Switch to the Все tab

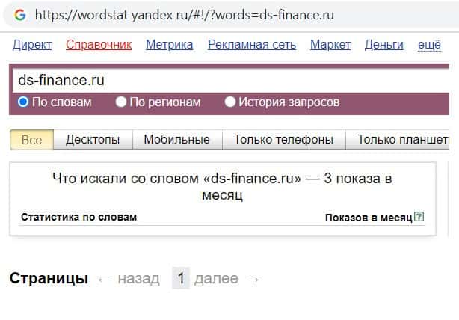(31, 140)
